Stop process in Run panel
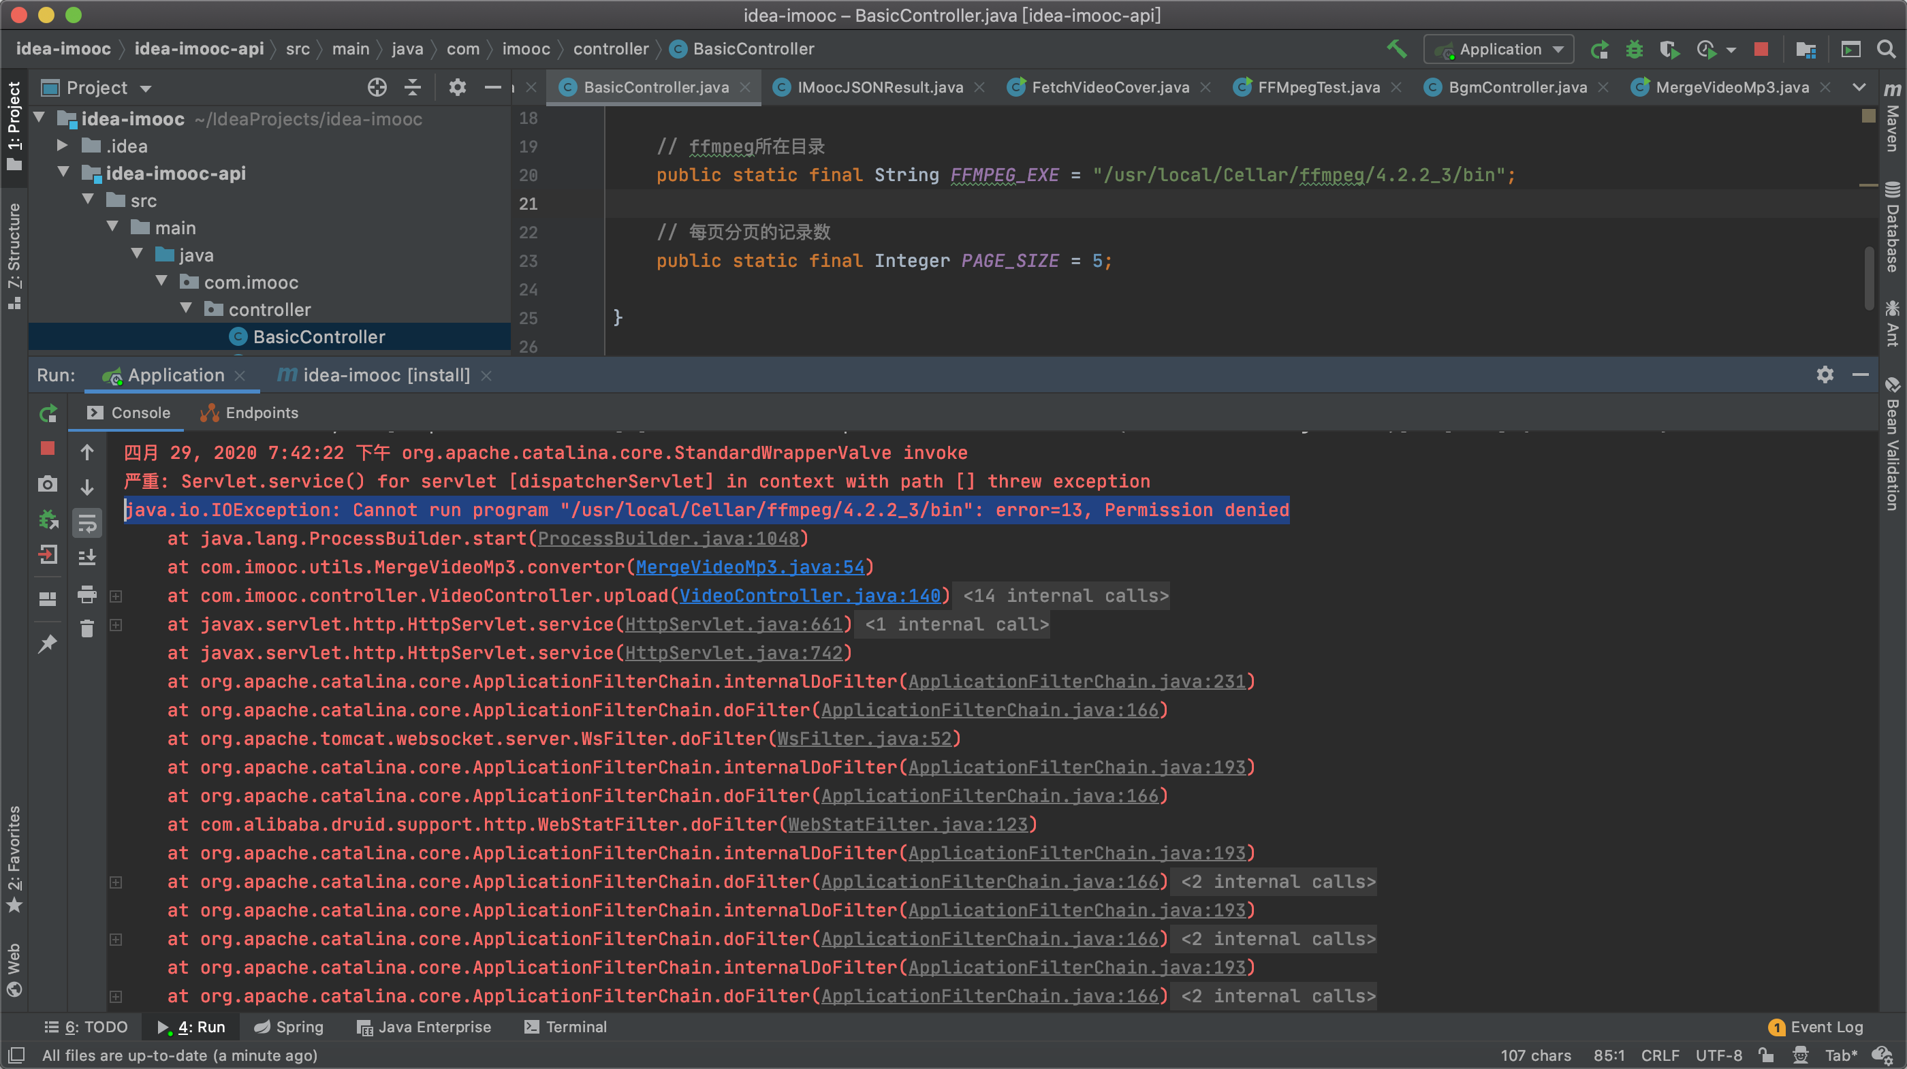 tap(48, 449)
